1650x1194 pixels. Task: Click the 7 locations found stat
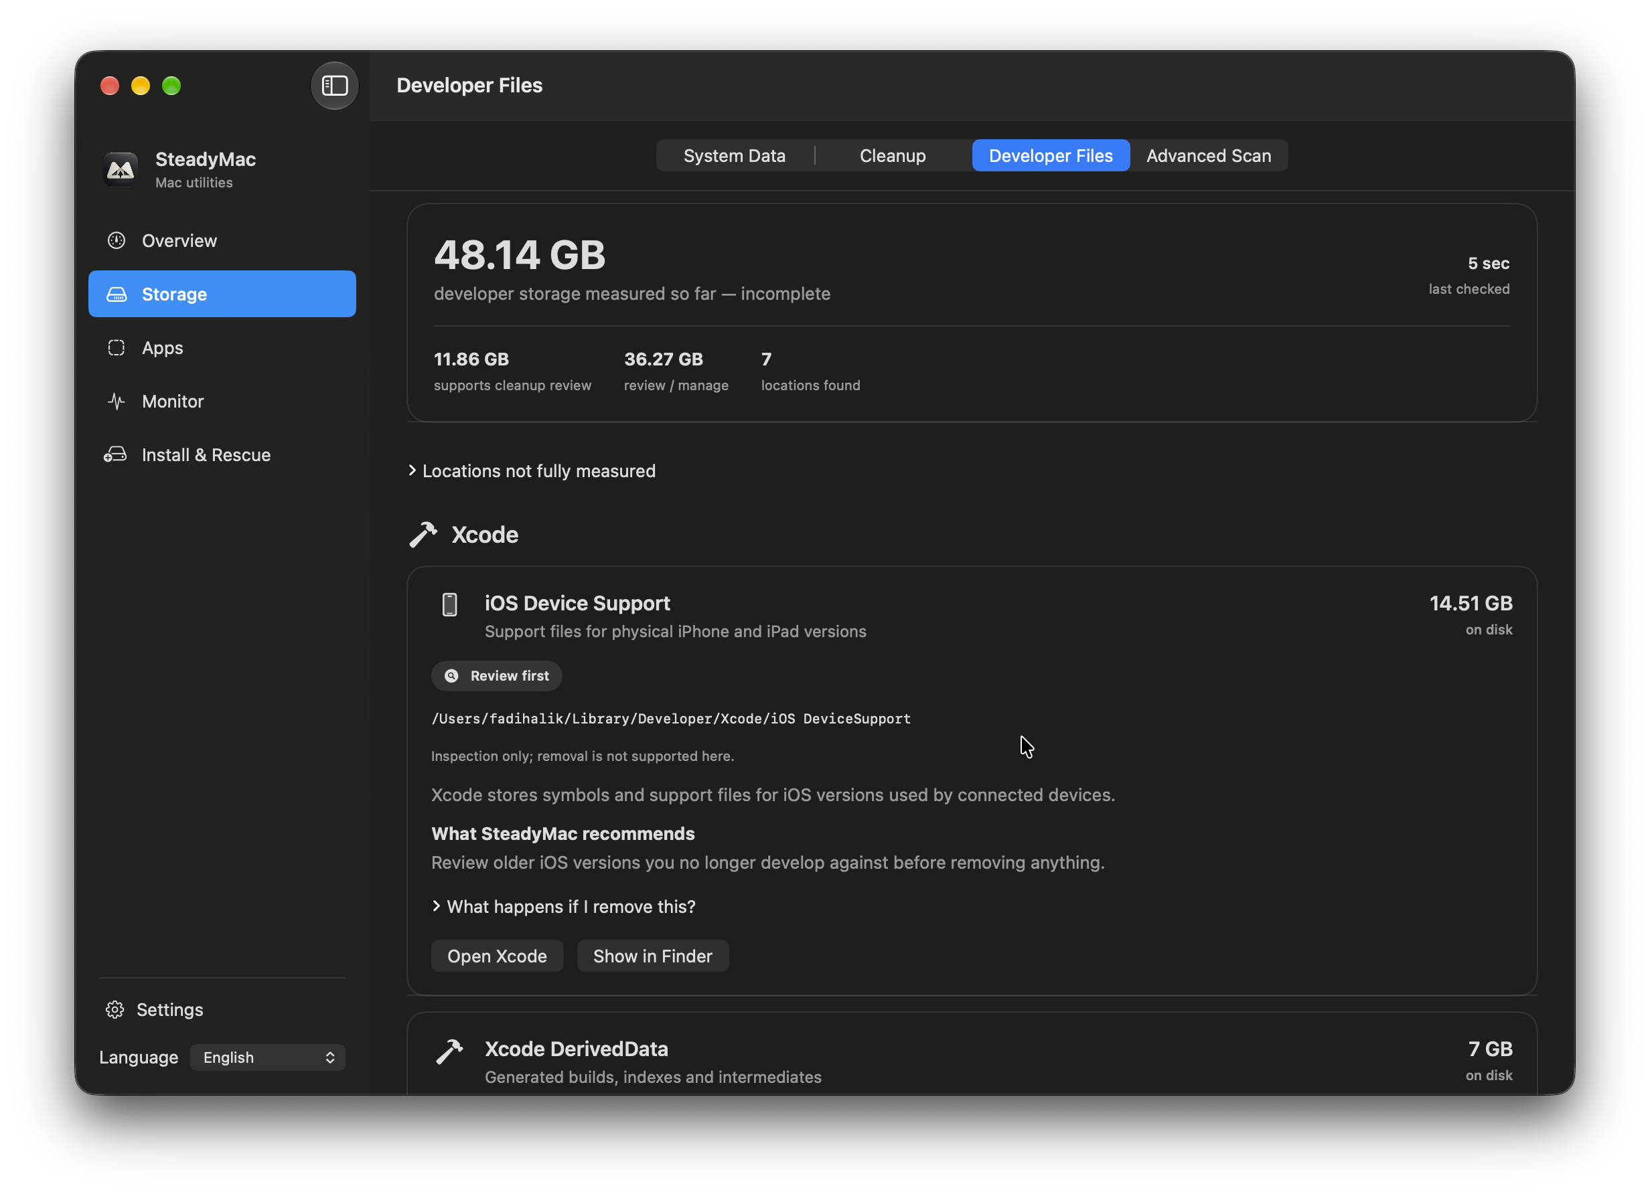810,371
